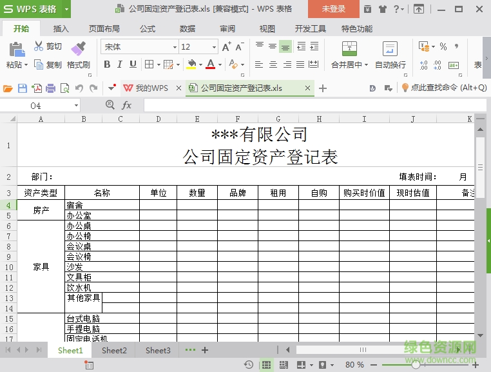Click the fx insert function icon
The width and height of the screenshot is (491, 372).
pyautogui.click(x=126, y=105)
